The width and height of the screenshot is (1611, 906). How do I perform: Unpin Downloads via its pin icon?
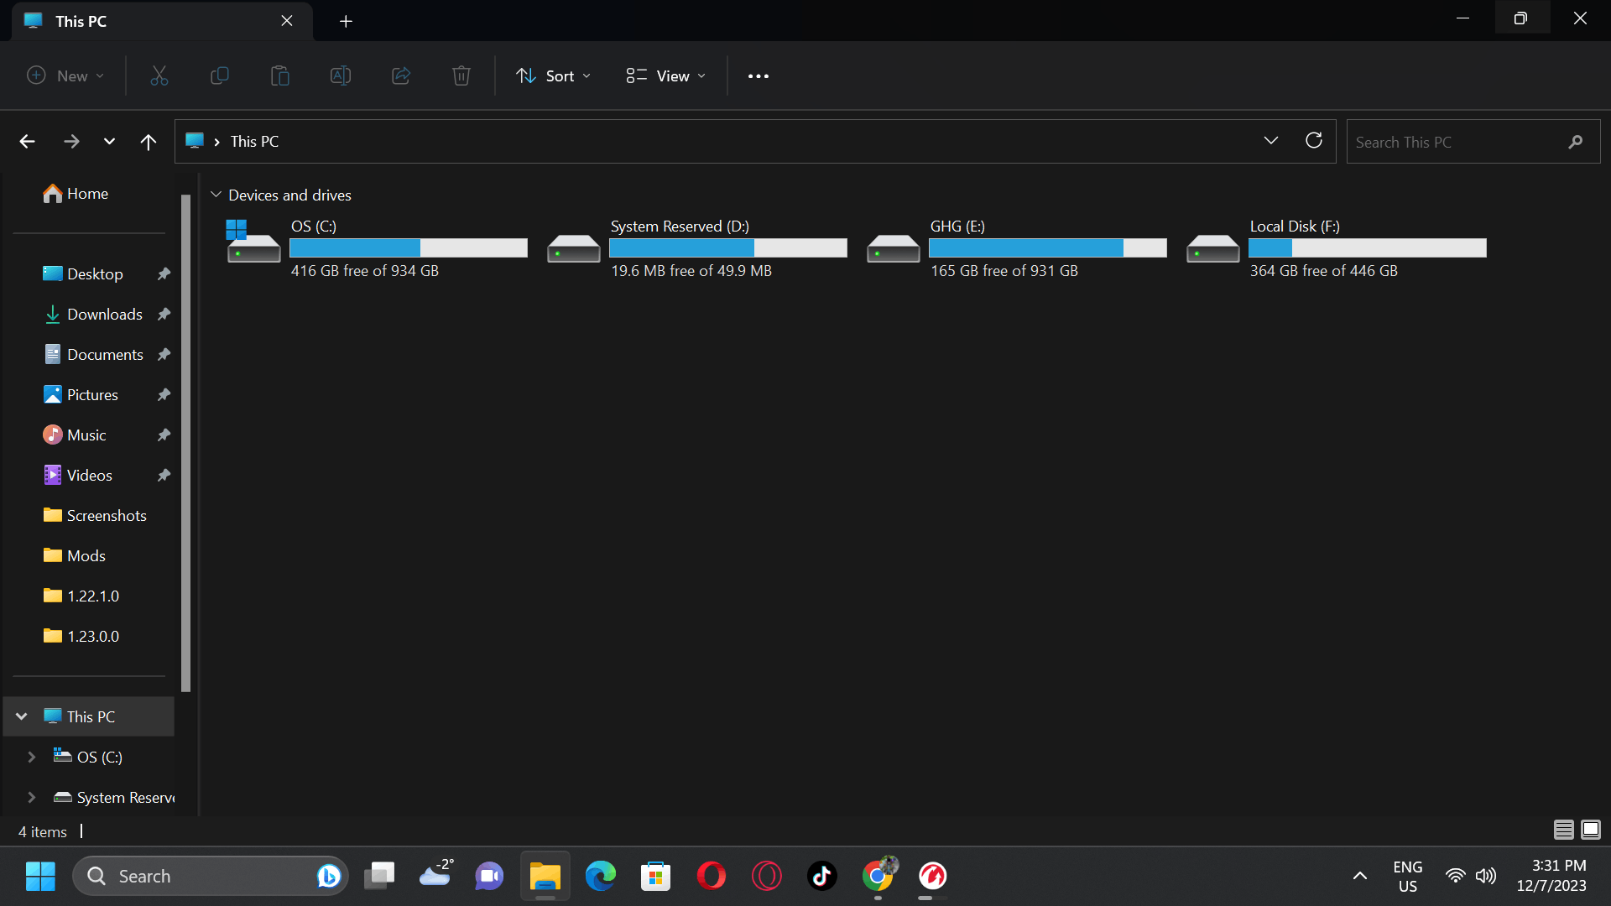pyautogui.click(x=164, y=315)
